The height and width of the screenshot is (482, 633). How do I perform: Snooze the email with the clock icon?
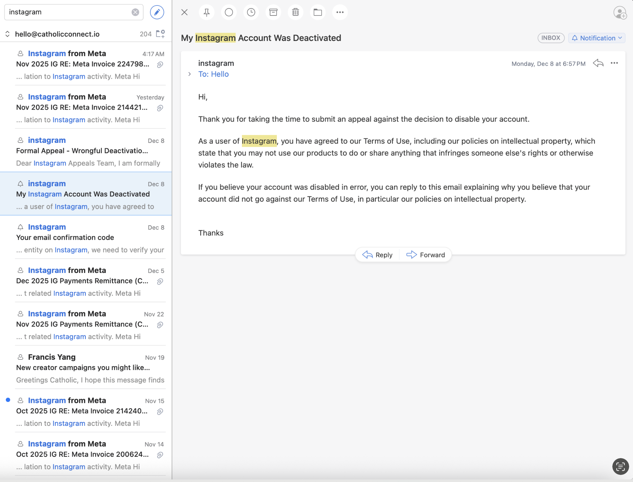tap(251, 12)
